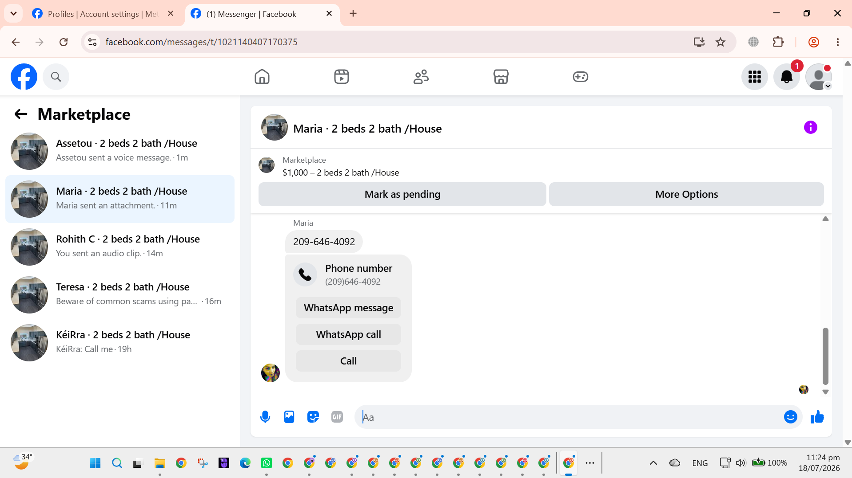Open WhatsApp from the taskbar
852x478 pixels.
267,463
